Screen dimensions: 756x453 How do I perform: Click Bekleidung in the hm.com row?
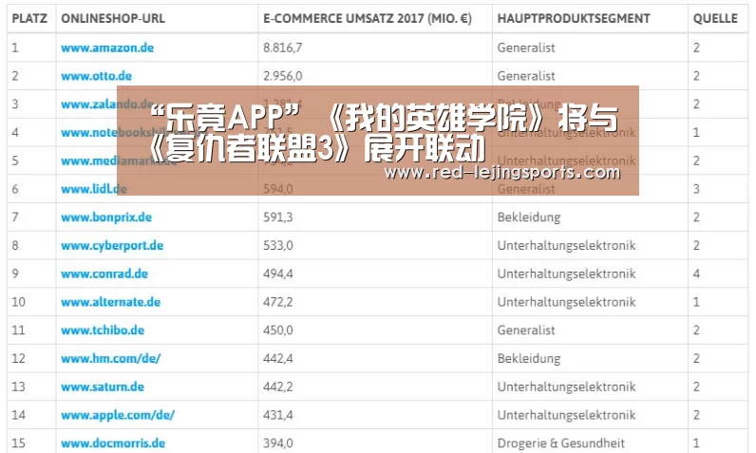point(529,359)
